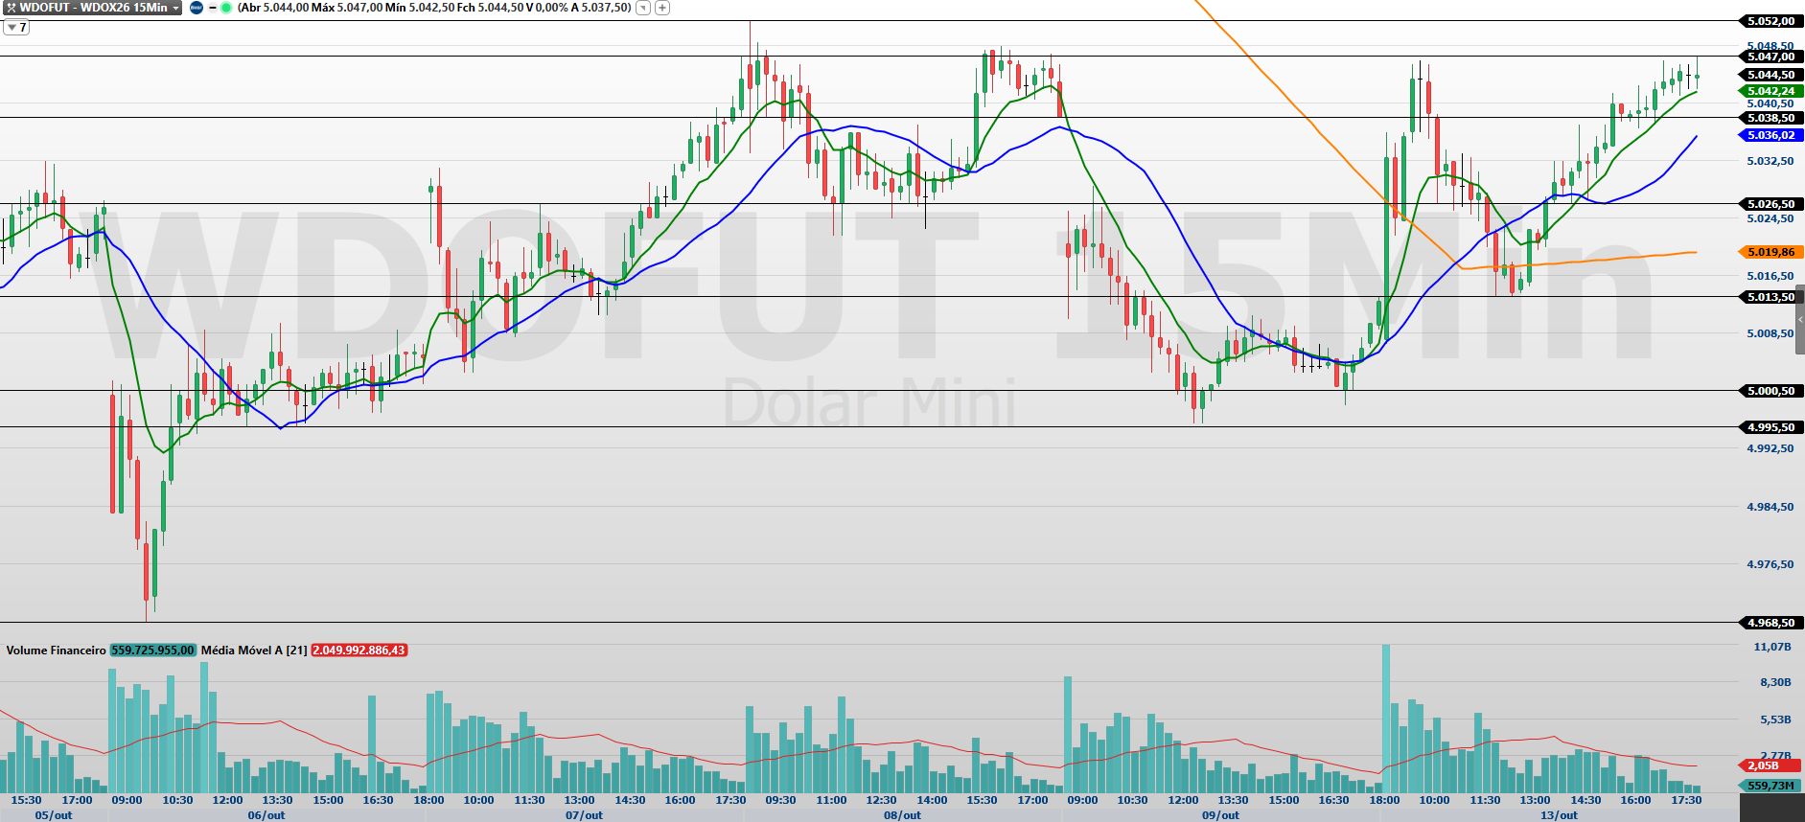This screenshot has width=1805, height=822.
Task: Click the red 2,05B volume axis tag
Action: coord(1769,765)
